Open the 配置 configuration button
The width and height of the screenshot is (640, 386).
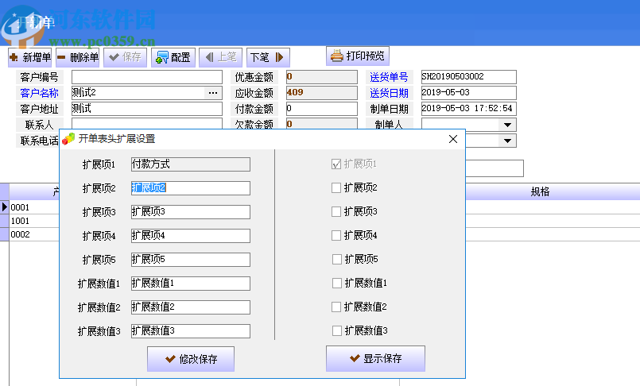[x=173, y=57]
